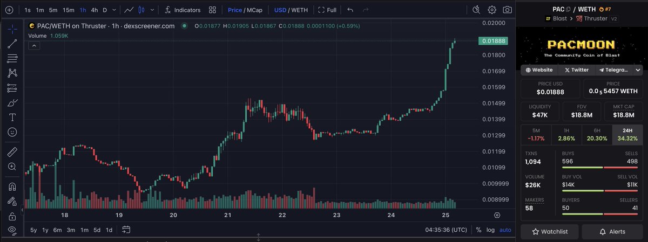The width and height of the screenshot is (648, 242).
Task: Toggle auto scale mode
Action: coord(505,230)
